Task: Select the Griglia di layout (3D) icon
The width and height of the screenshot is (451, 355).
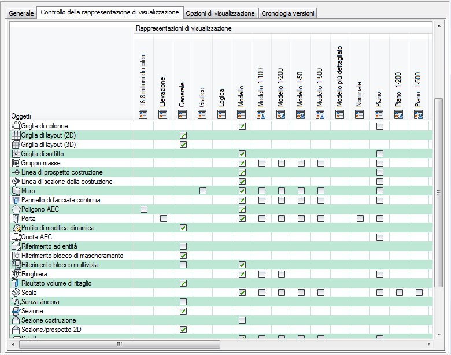Action: pyautogui.click(x=16, y=145)
